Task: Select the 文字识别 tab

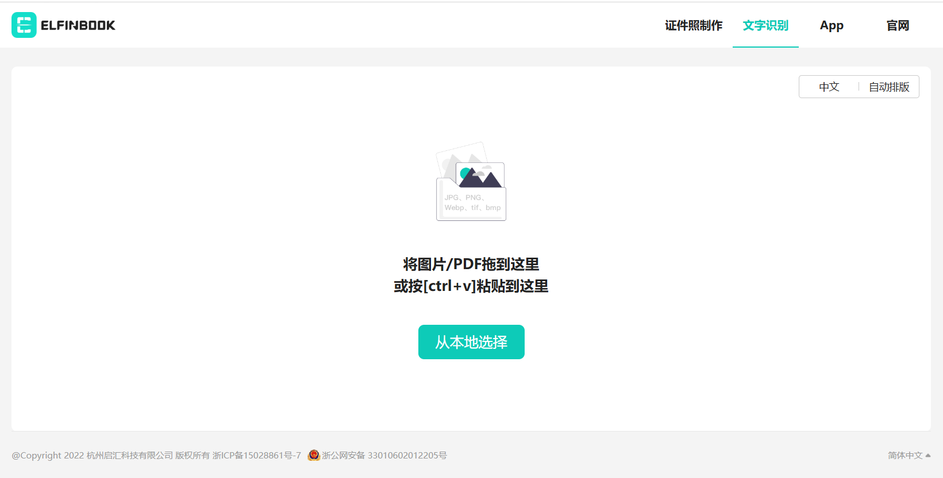Action: coord(765,25)
